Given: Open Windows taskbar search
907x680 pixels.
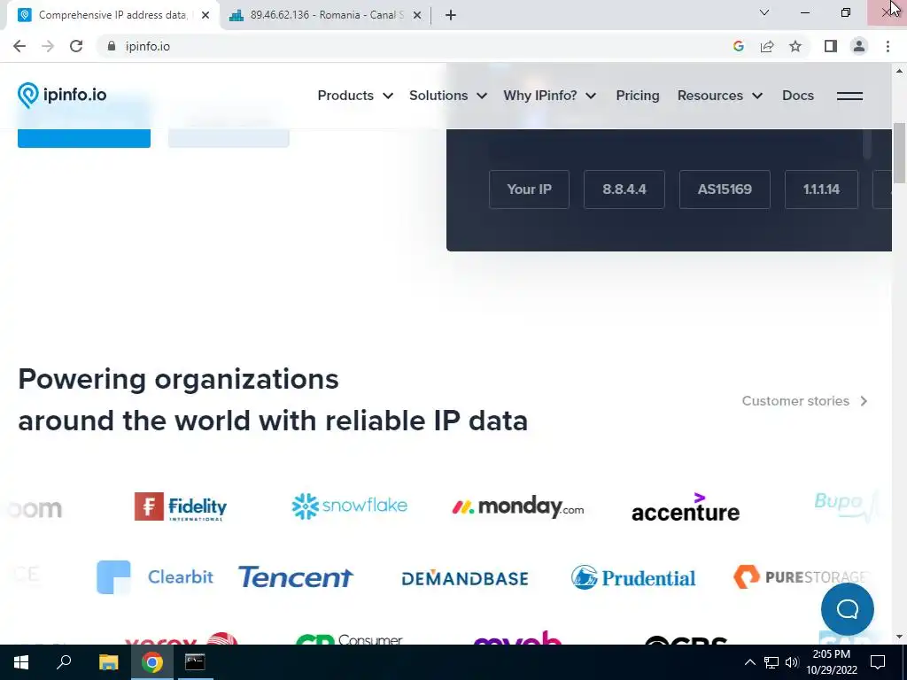Looking at the screenshot, I should [64, 662].
